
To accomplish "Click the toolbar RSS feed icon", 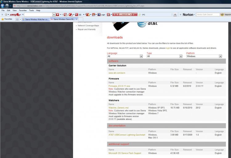I will tap(77, 14).
